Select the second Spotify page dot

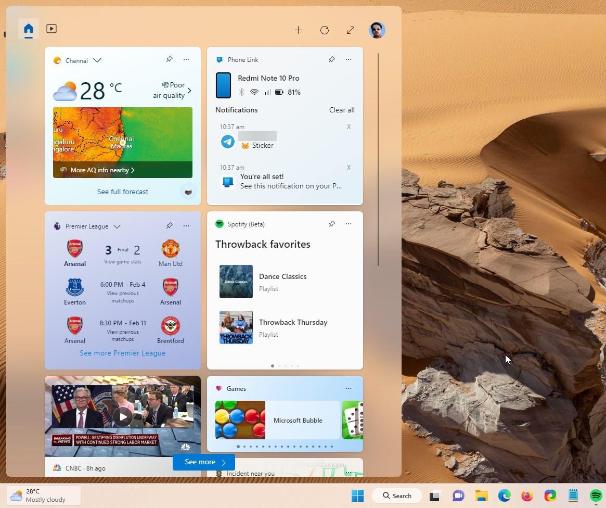coord(279,366)
